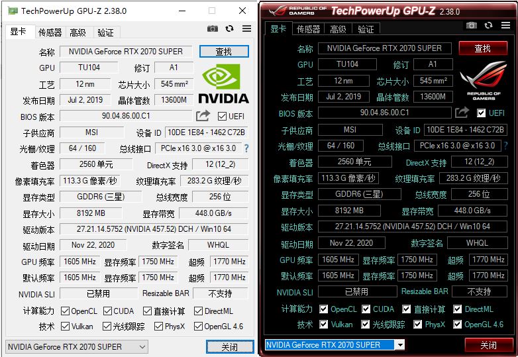518x357 pixels.
Task: Switch to the 高级 tab in the dark window
Action: coord(338,29)
